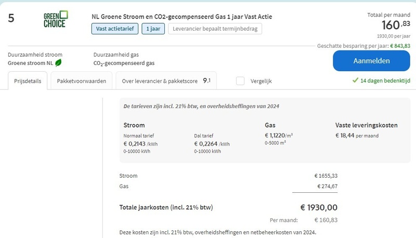This screenshot has width=416, height=238.
Task: Click the estimated saving € 843,83
Action: [400, 46]
